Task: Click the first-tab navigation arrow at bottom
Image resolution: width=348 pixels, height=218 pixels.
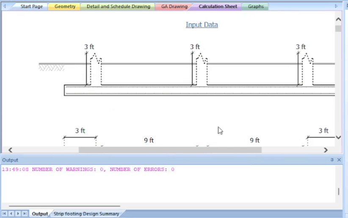Action: (x=5, y=214)
